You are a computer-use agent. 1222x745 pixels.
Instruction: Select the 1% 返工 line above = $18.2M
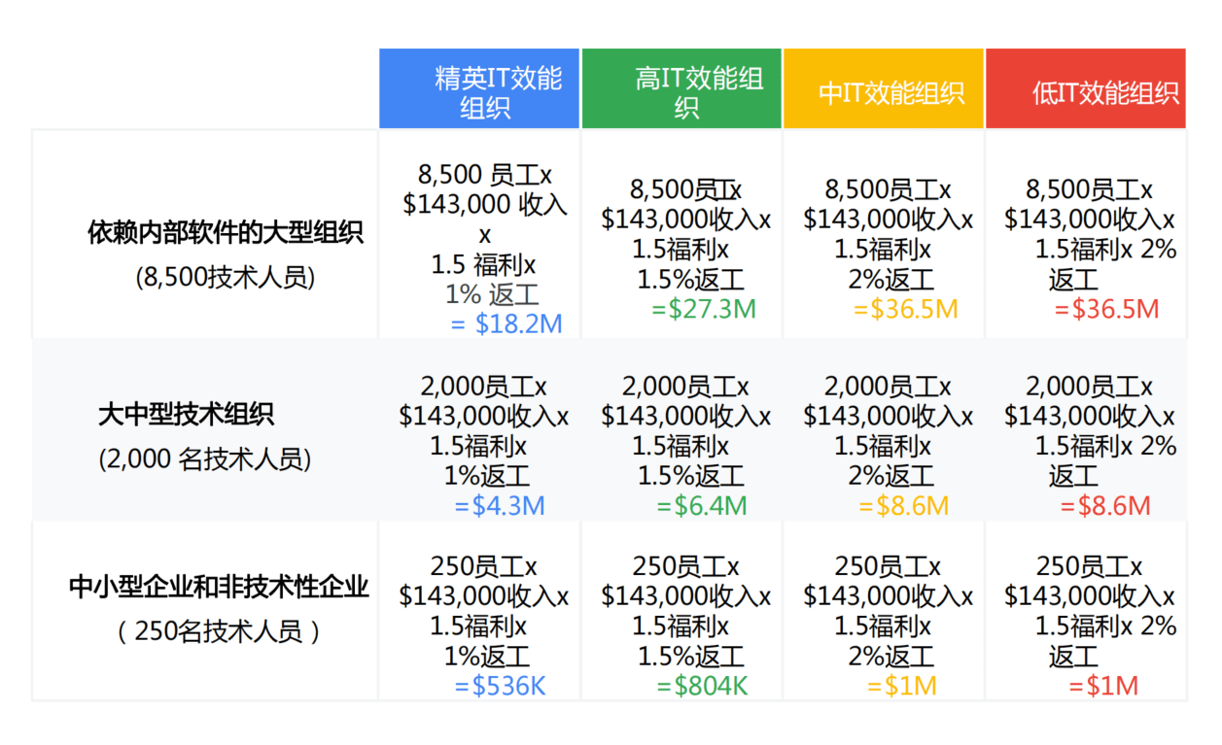coord(492,294)
